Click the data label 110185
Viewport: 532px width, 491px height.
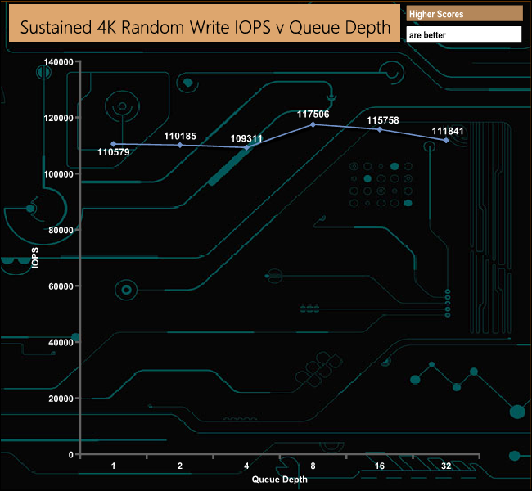coord(180,137)
